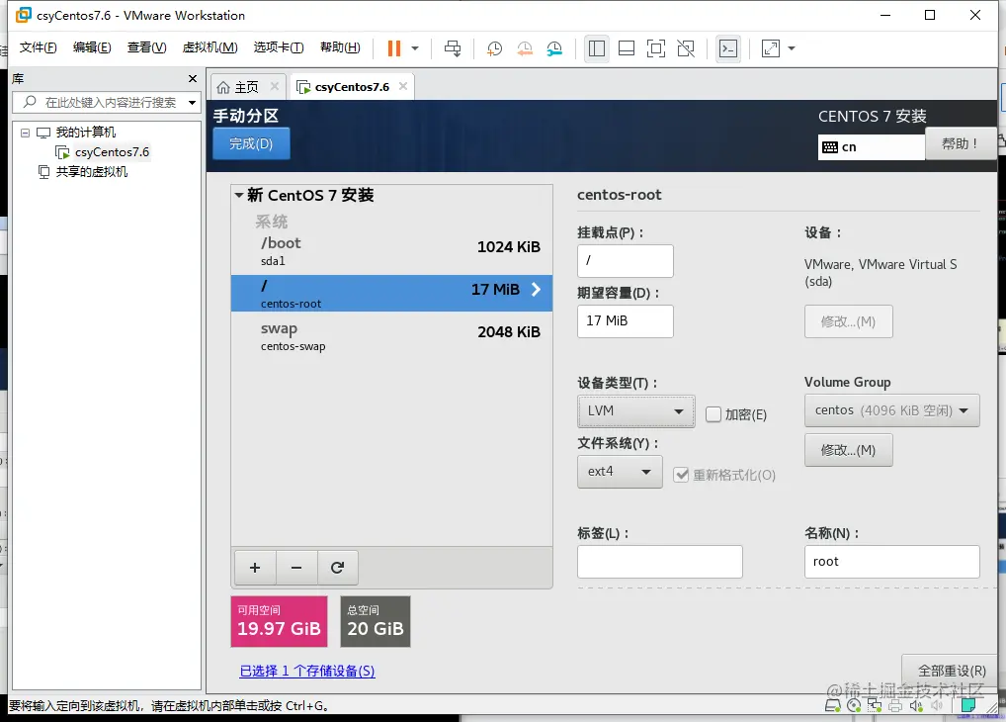The height and width of the screenshot is (722, 1006).
Task: Click the pink 可用空间 19.97 GiB box
Action: (x=279, y=621)
